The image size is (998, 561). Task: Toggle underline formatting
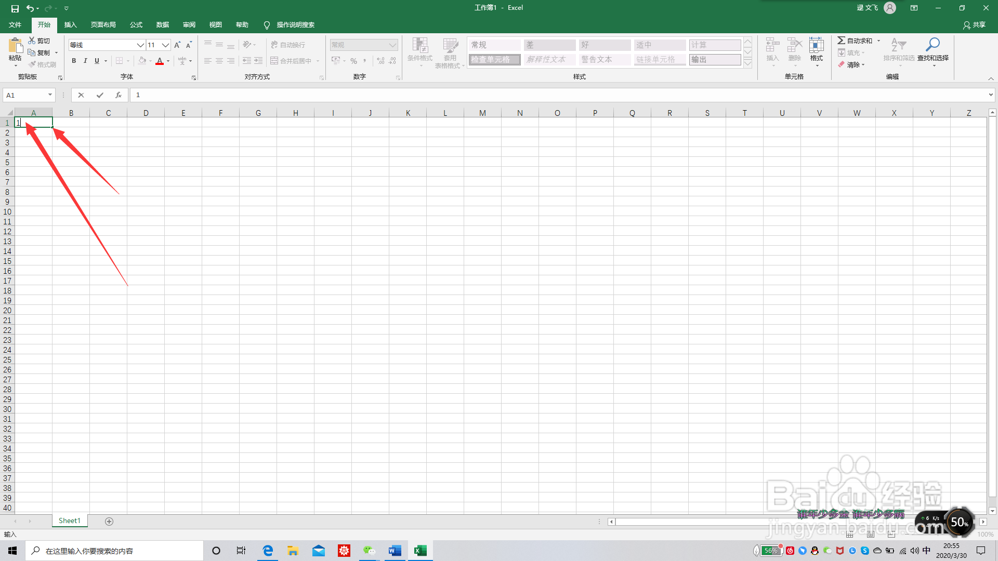click(97, 61)
